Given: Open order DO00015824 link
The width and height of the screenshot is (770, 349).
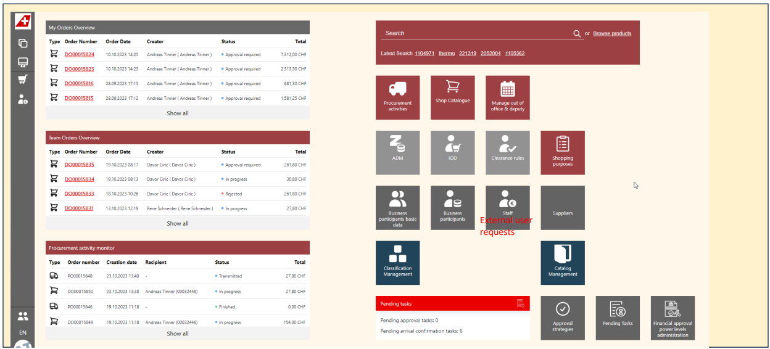Looking at the screenshot, I should (80, 55).
